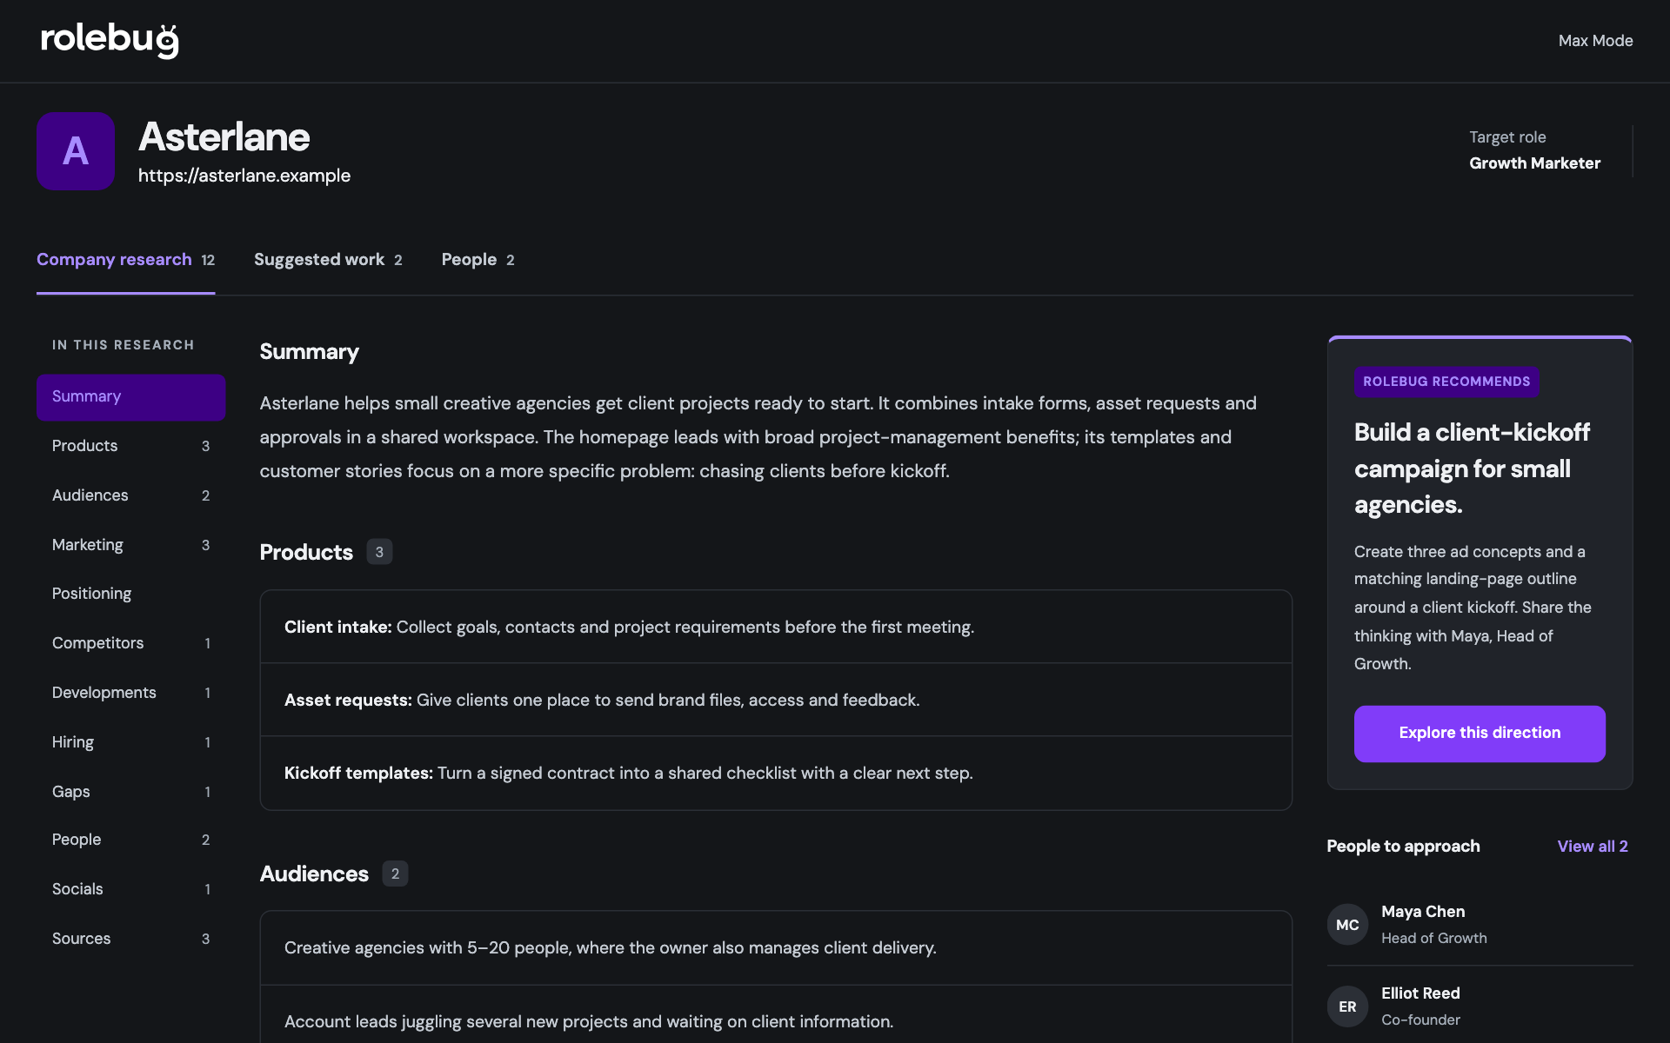1670x1043 pixels.
Task: Select Maya Chen's name in People to approach
Action: tap(1423, 912)
